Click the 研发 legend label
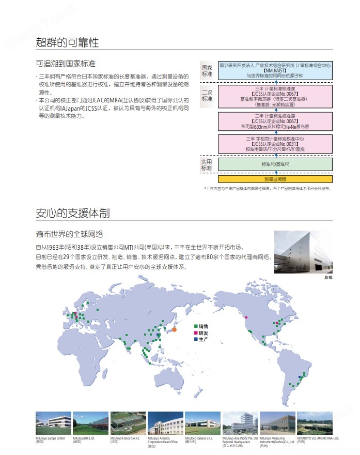The height and width of the screenshot is (455, 360). point(204,333)
